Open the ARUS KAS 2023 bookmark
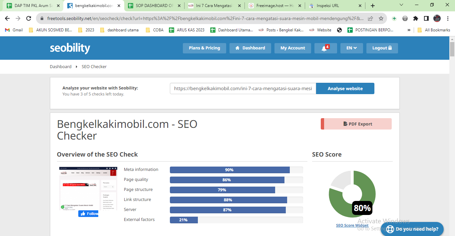The image size is (455, 236). 187,30
